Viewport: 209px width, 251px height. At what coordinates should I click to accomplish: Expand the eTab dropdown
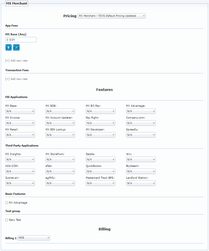point(60,171)
